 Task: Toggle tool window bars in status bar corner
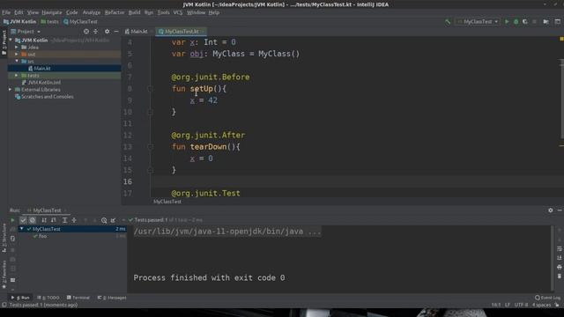[x=4, y=305]
